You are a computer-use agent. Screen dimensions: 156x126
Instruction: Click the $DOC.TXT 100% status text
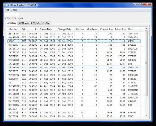pyautogui.click(x=14, y=18)
